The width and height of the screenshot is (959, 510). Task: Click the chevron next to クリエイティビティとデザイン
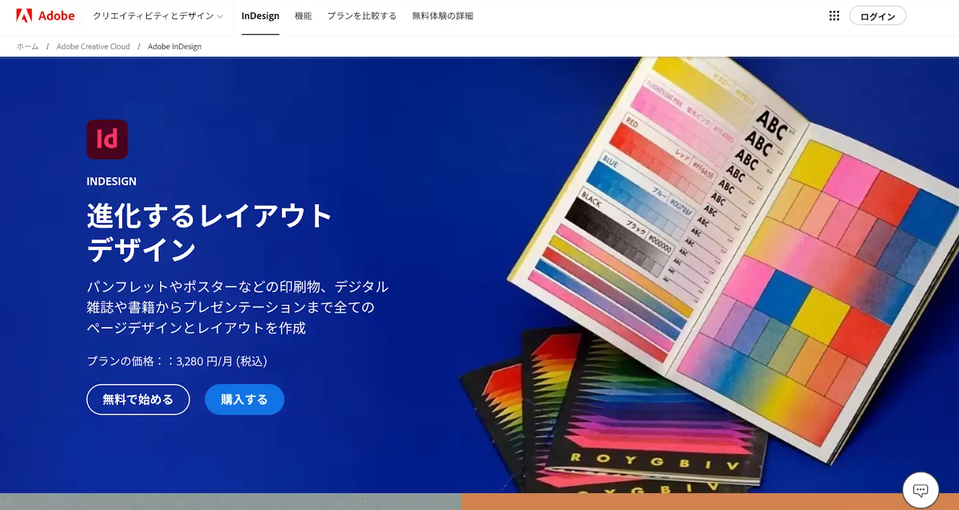pos(220,17)
